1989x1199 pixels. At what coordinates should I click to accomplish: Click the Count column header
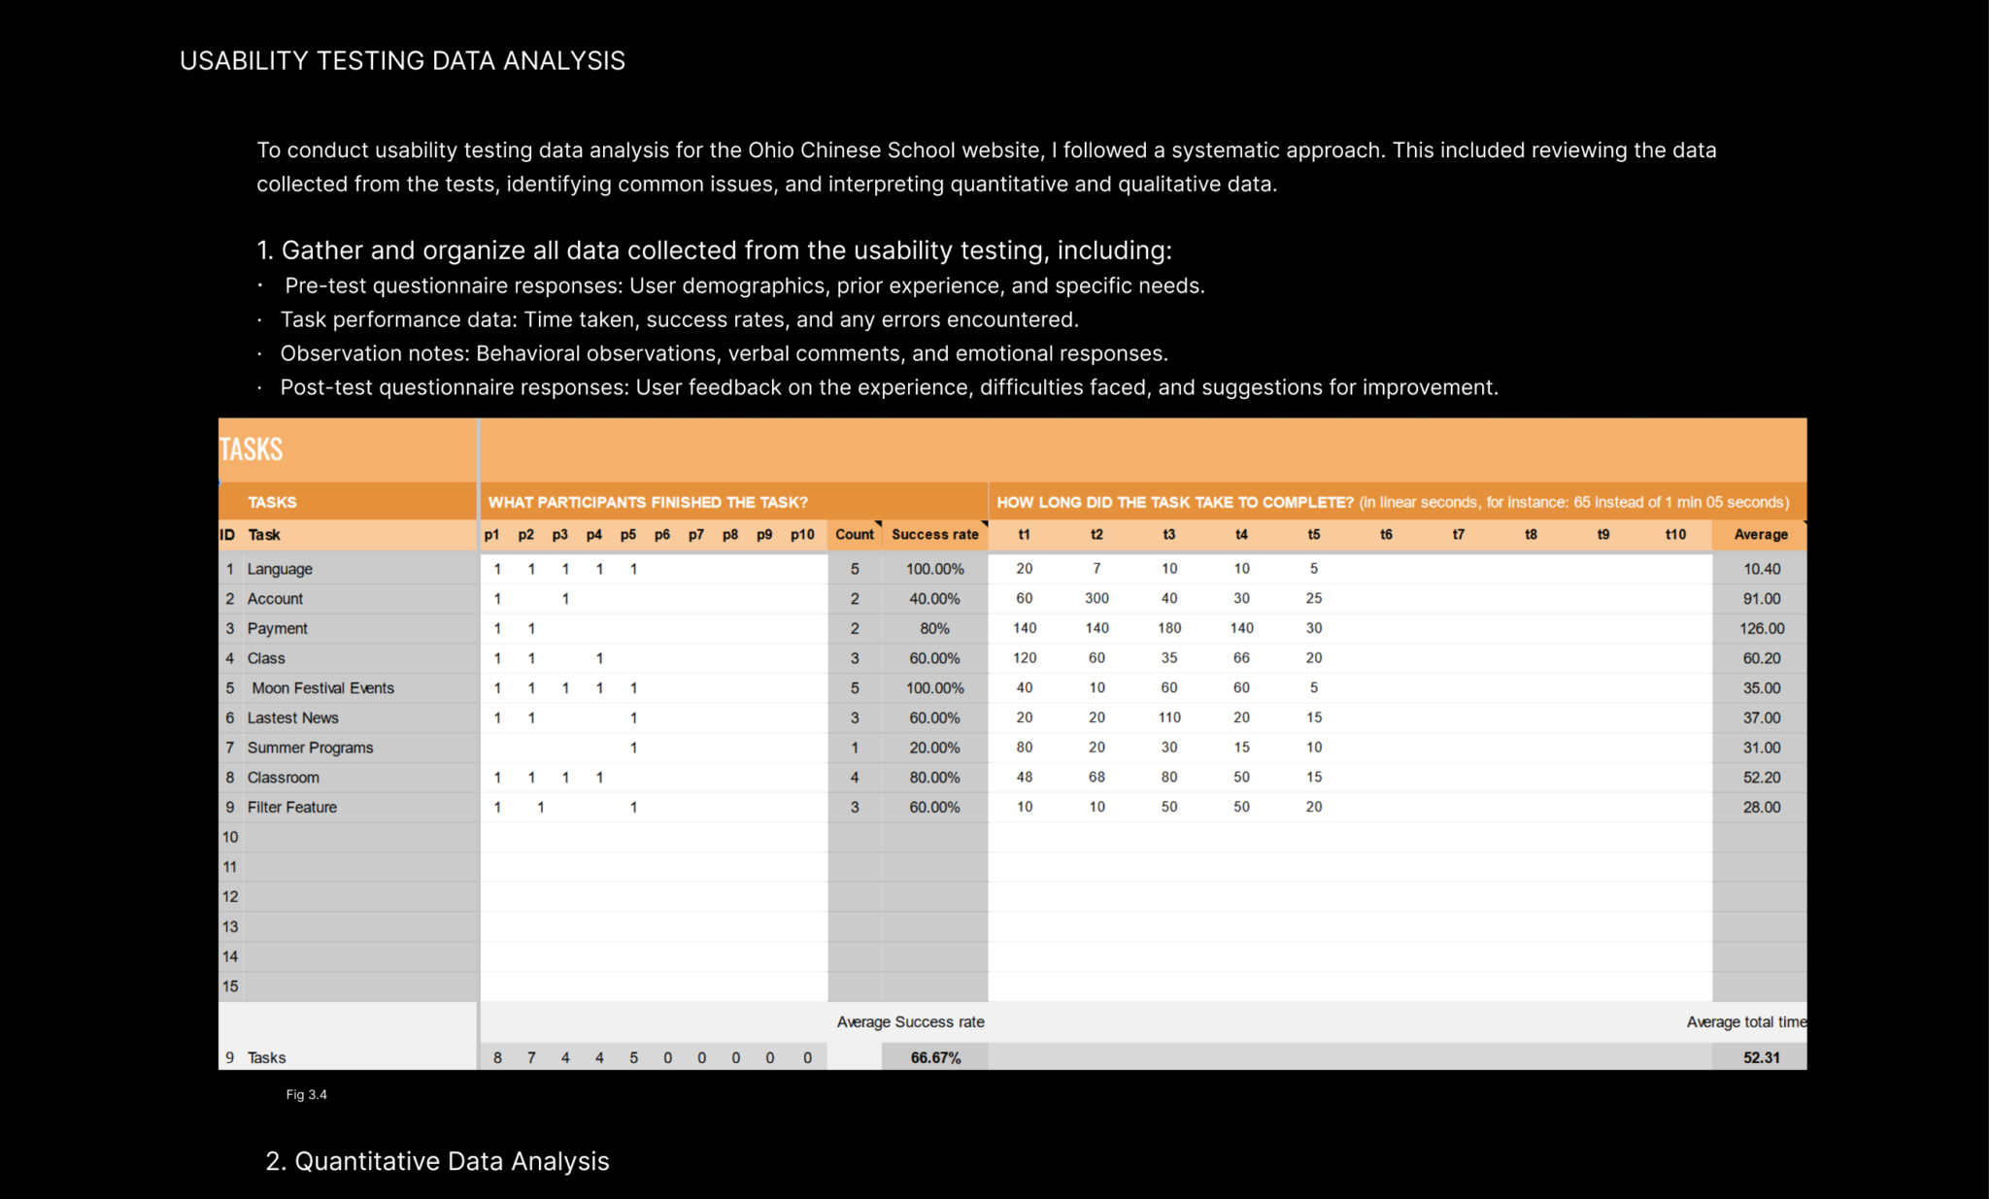tap(855, 535)
